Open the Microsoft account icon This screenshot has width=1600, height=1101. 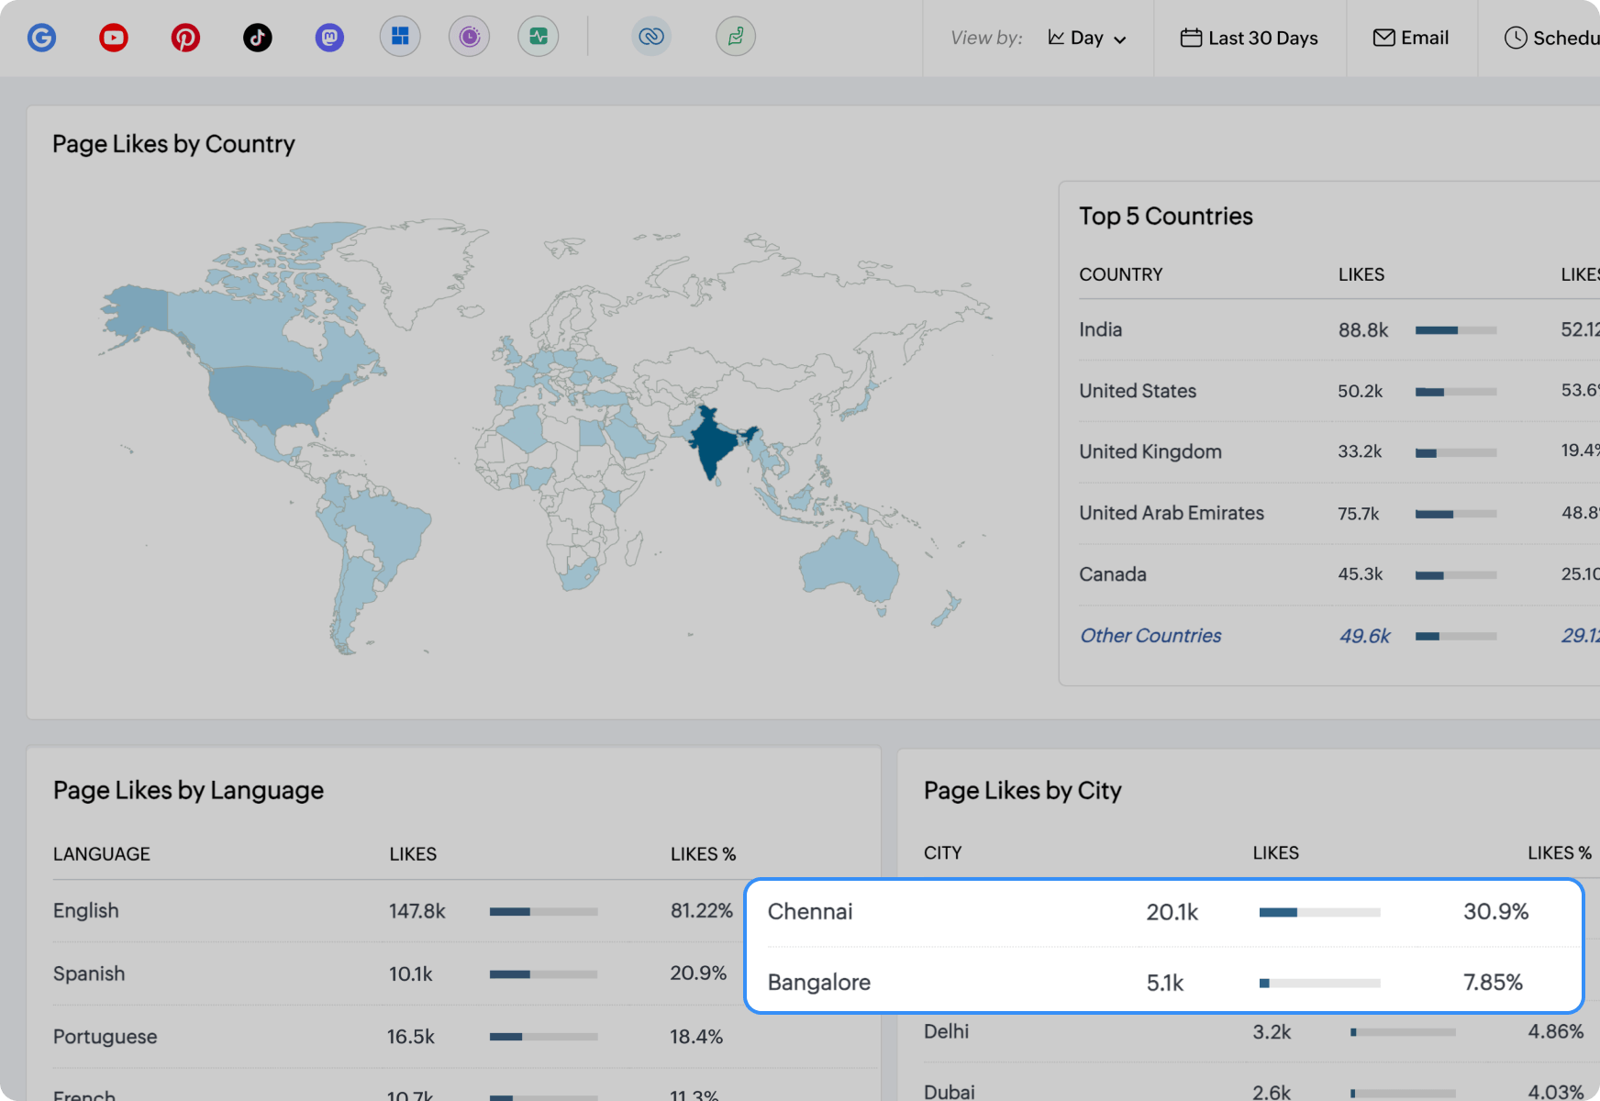coord(400,37)
